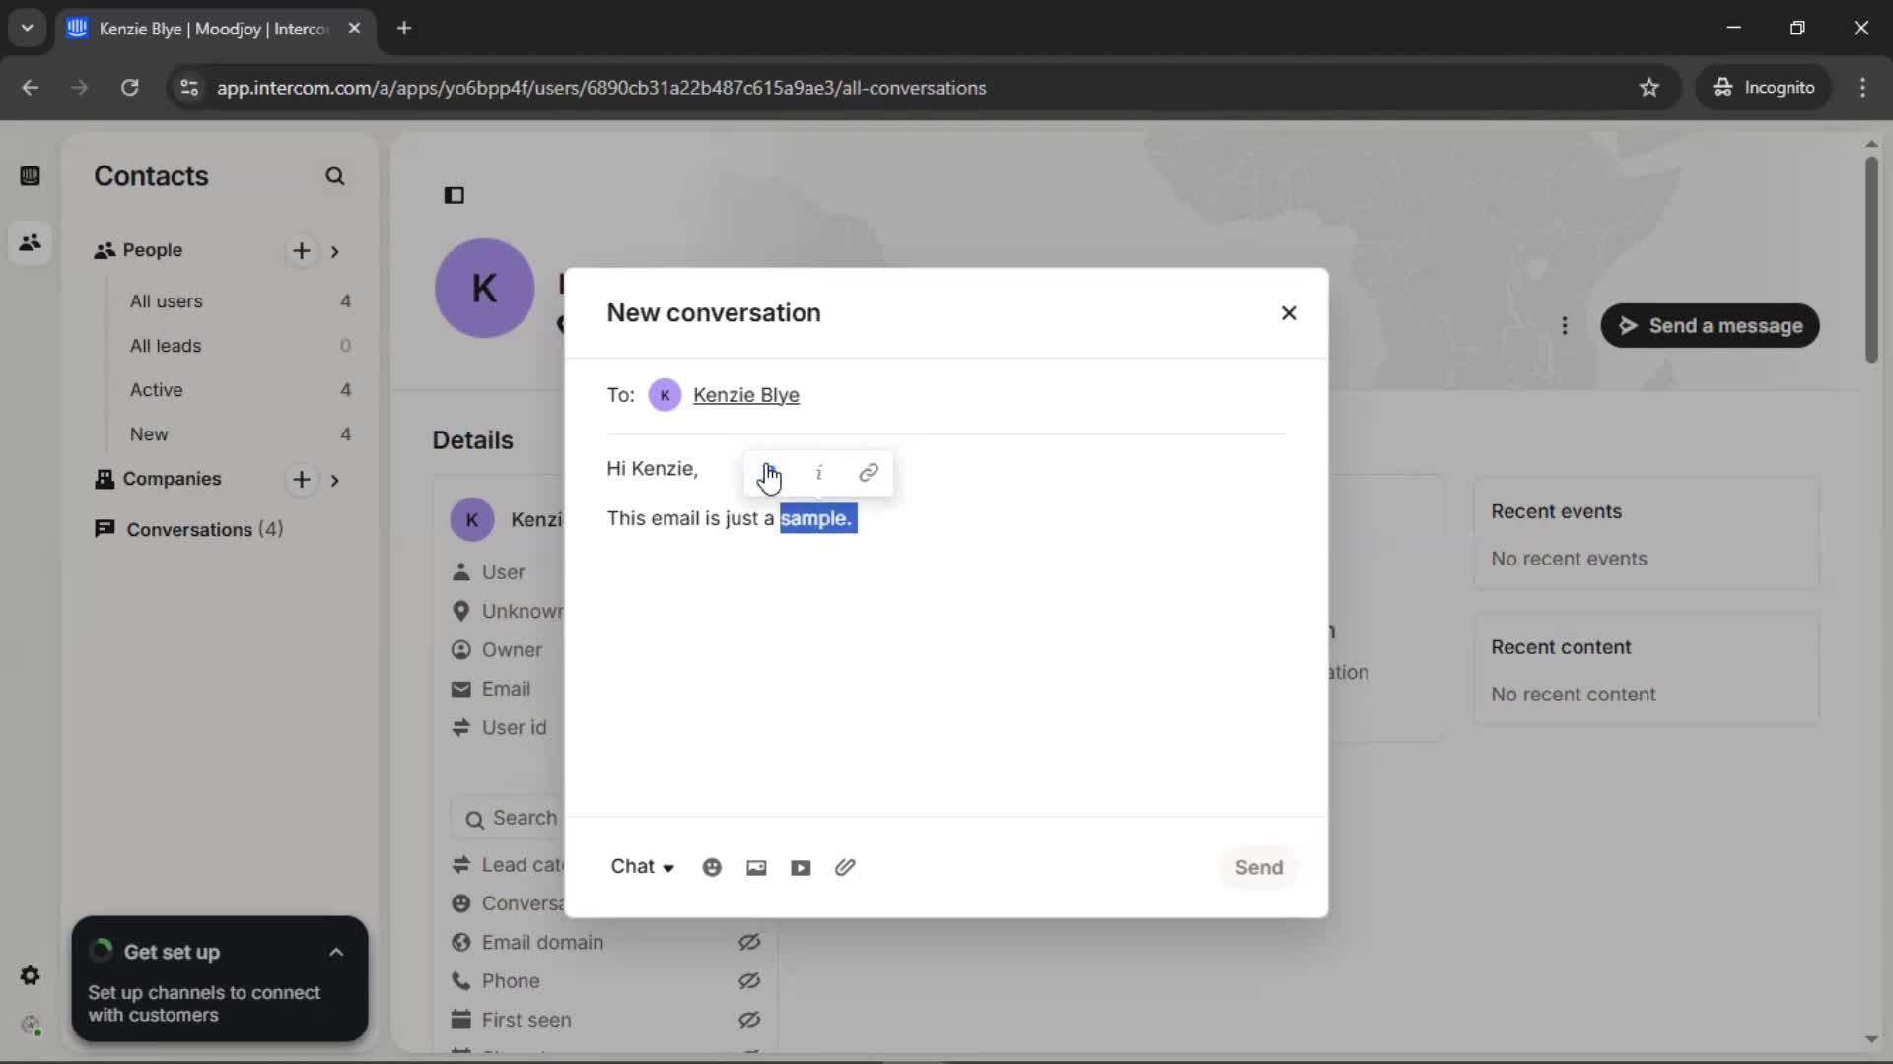Viewport: 1893px width, 1064px height.
Task: Open the Inbox icon in left rail
Action: click(x=30, y=176)
